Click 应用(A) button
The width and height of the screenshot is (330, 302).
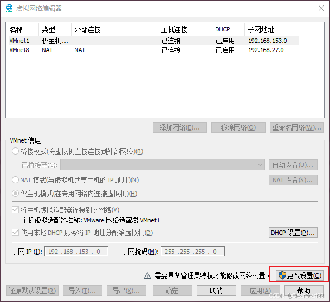[x=260, y=291]
